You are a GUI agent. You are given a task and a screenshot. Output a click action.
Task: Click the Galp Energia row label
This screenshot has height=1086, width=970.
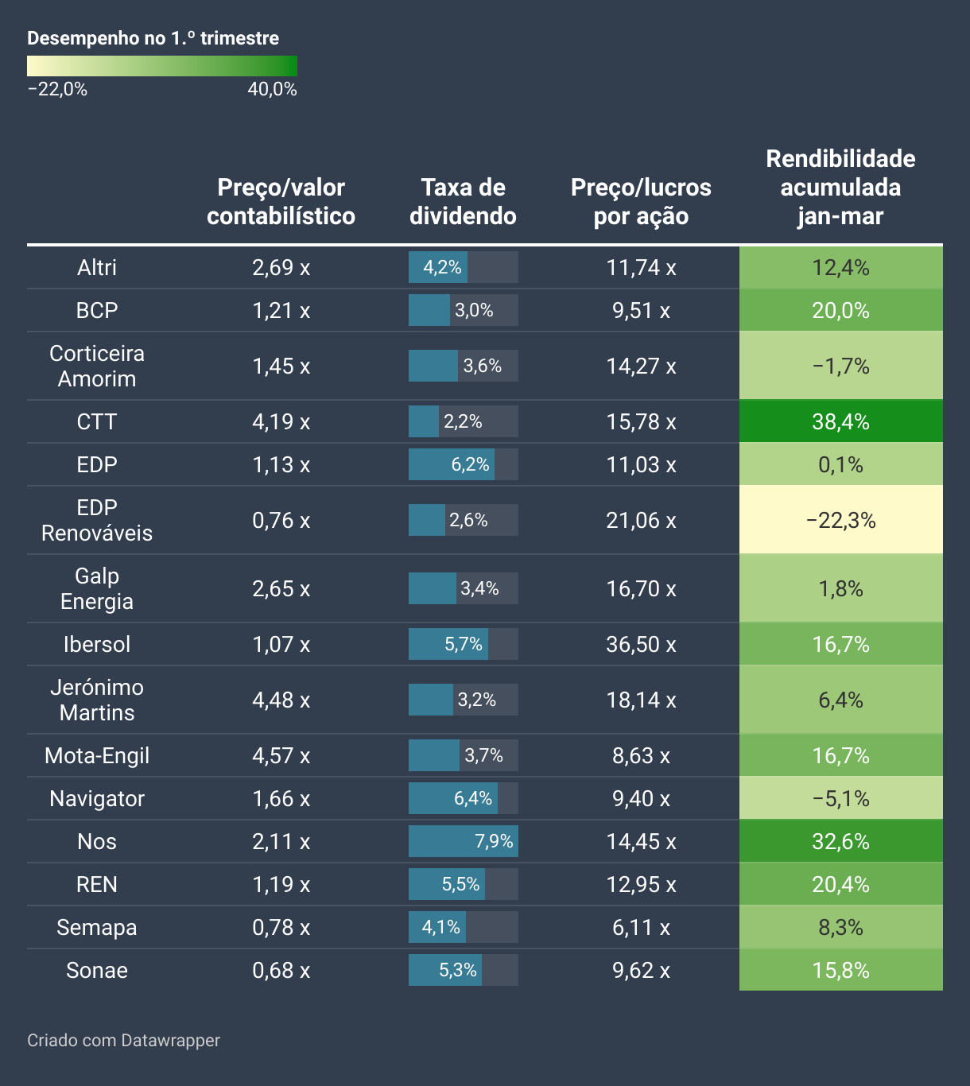[x=97, y=588]
